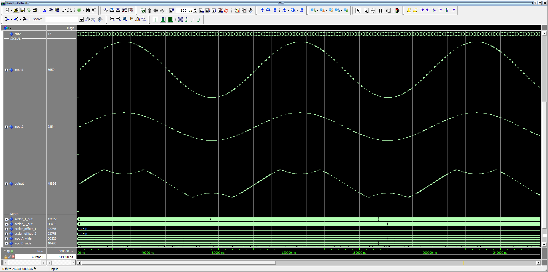Click the Zoom Full icon
This screenshot has height=272, width=548.
(125, 19)
